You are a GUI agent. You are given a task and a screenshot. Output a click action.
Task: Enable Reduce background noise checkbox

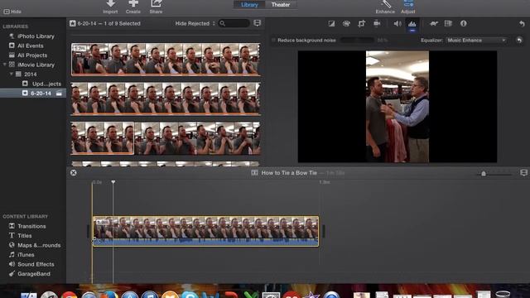click(273, 41)
